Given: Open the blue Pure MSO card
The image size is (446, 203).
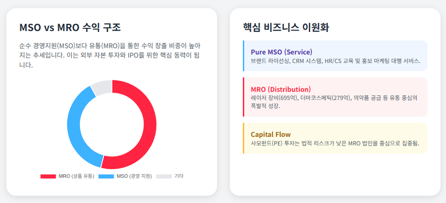Looking at the screenshot, I should click(x=335, y=56).
